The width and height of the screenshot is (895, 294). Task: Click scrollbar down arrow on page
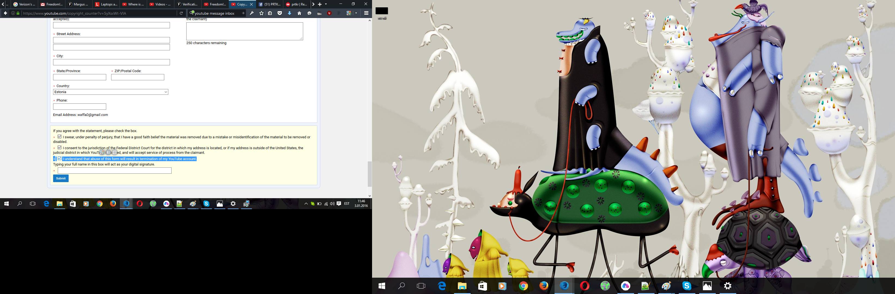(370, 196)
